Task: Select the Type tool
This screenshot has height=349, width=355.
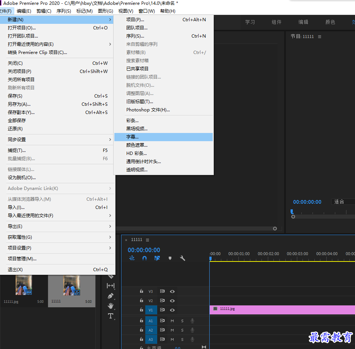Action: [x=111, y=316]
